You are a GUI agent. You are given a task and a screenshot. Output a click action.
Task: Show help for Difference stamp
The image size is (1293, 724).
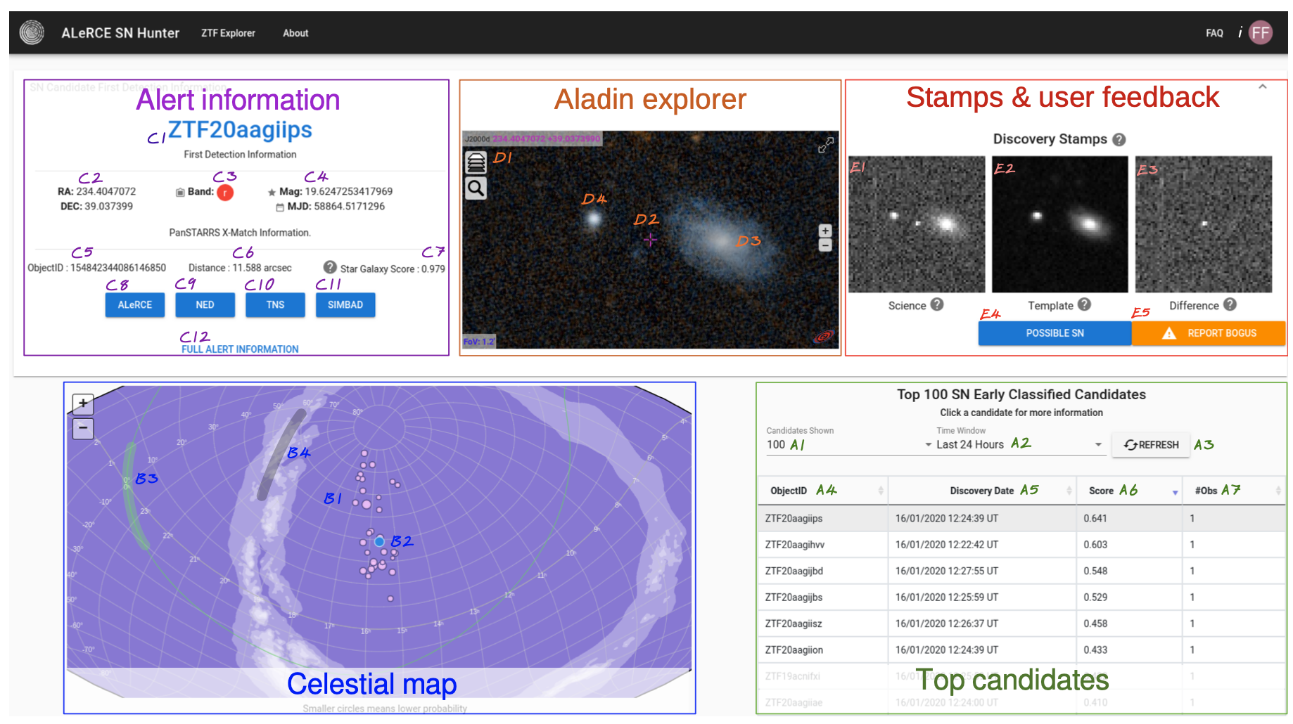(x=1230, y=304)
